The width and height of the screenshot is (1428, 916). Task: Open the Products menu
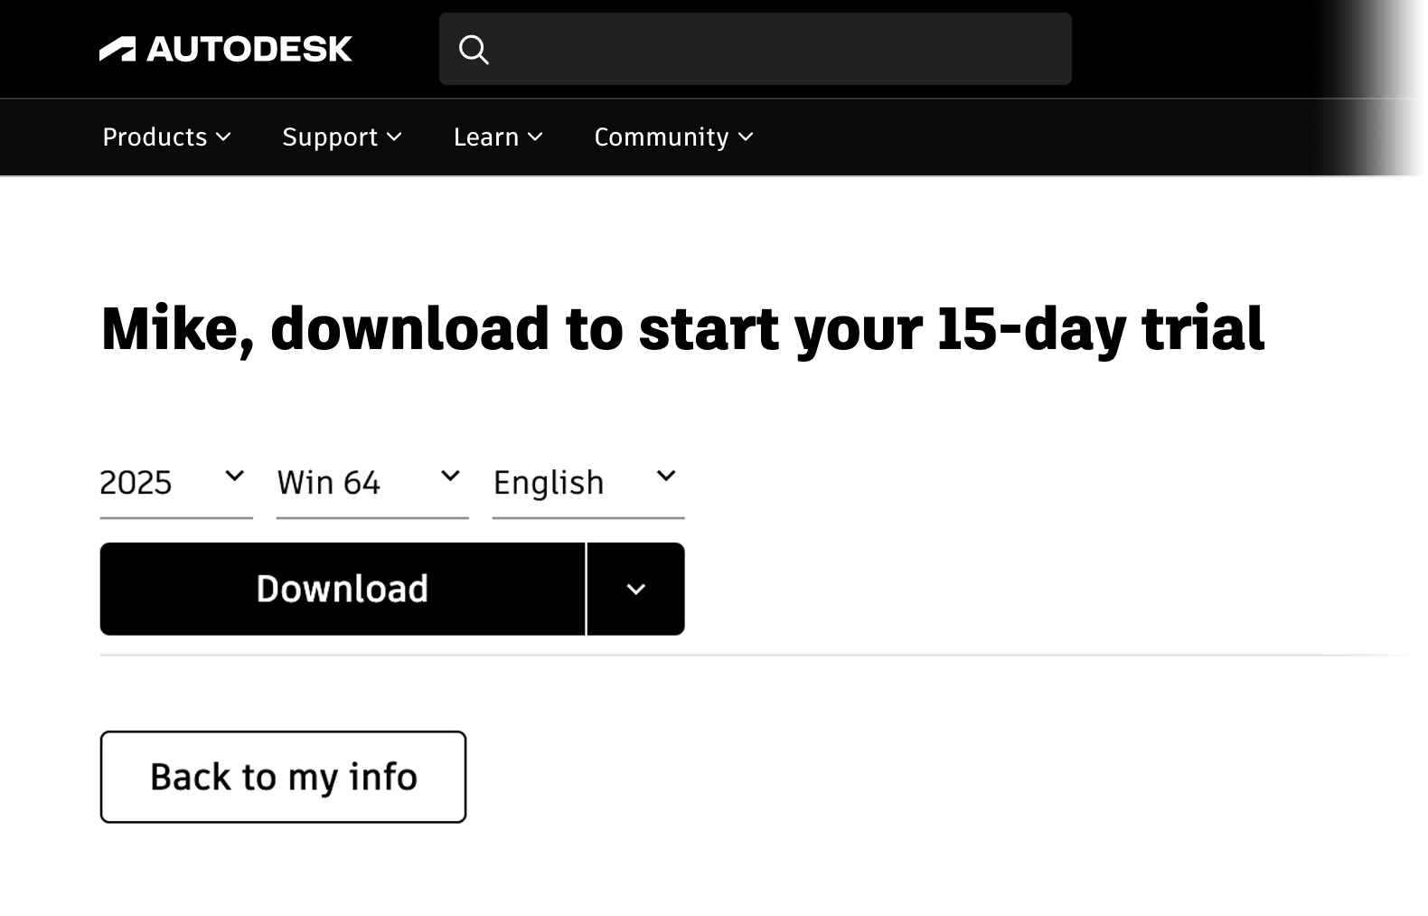[155, 137]
